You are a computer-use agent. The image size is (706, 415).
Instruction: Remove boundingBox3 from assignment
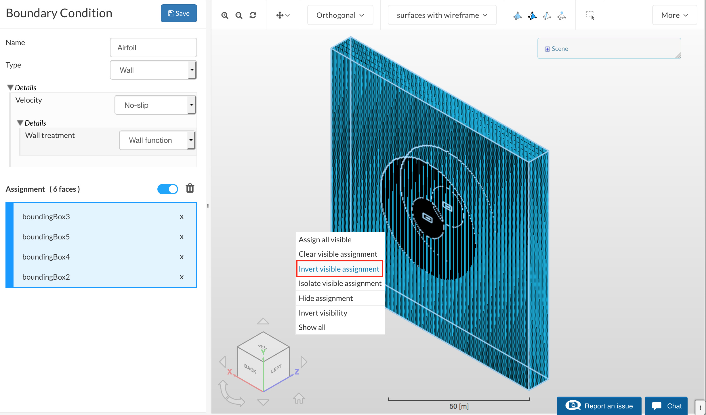[182, 217]
